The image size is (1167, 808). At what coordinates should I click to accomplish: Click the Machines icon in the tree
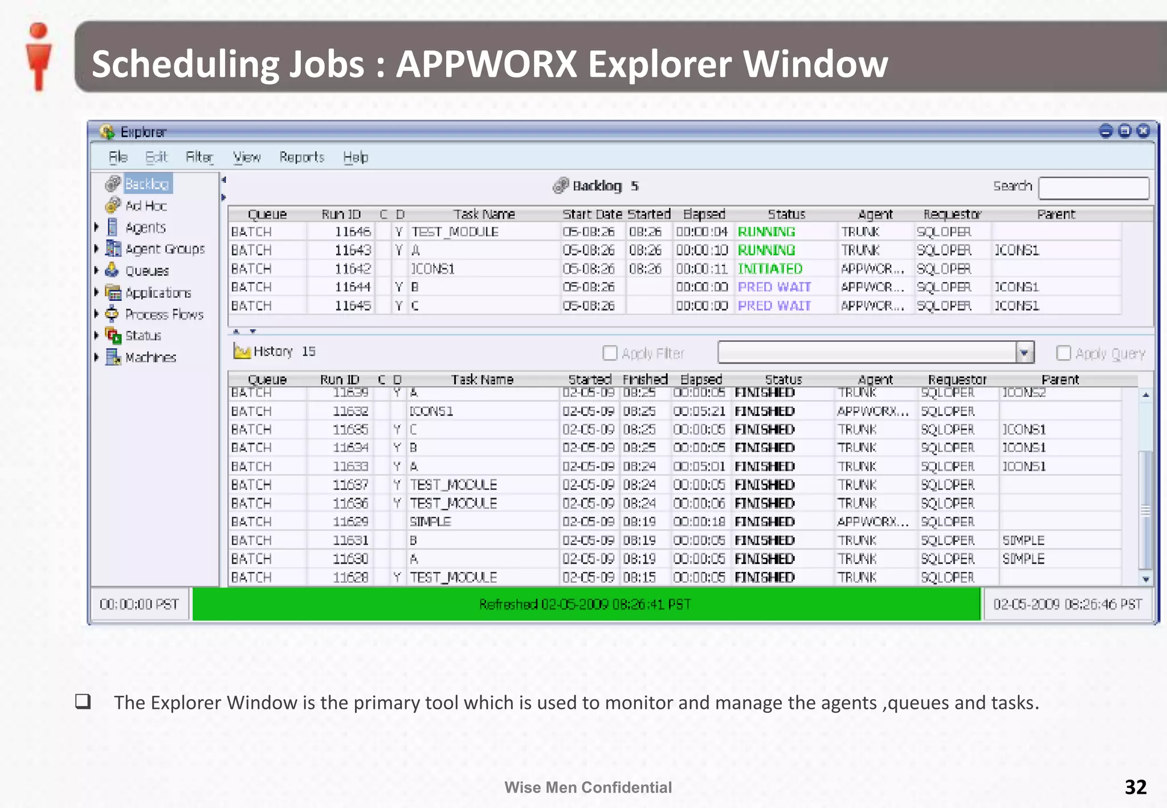click(x=113, y=357)
